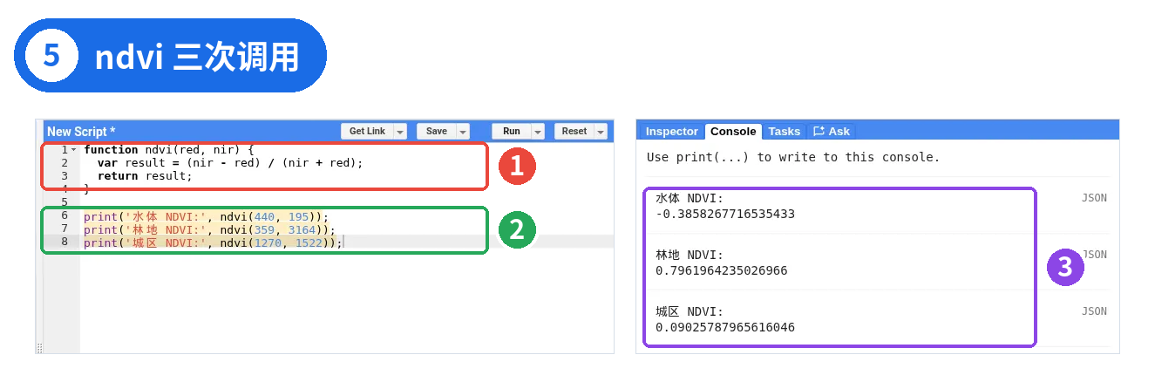Click code line printing 林地 NDVI
1155x389 pixels.
pyautogui.click(x=209, y=229)
